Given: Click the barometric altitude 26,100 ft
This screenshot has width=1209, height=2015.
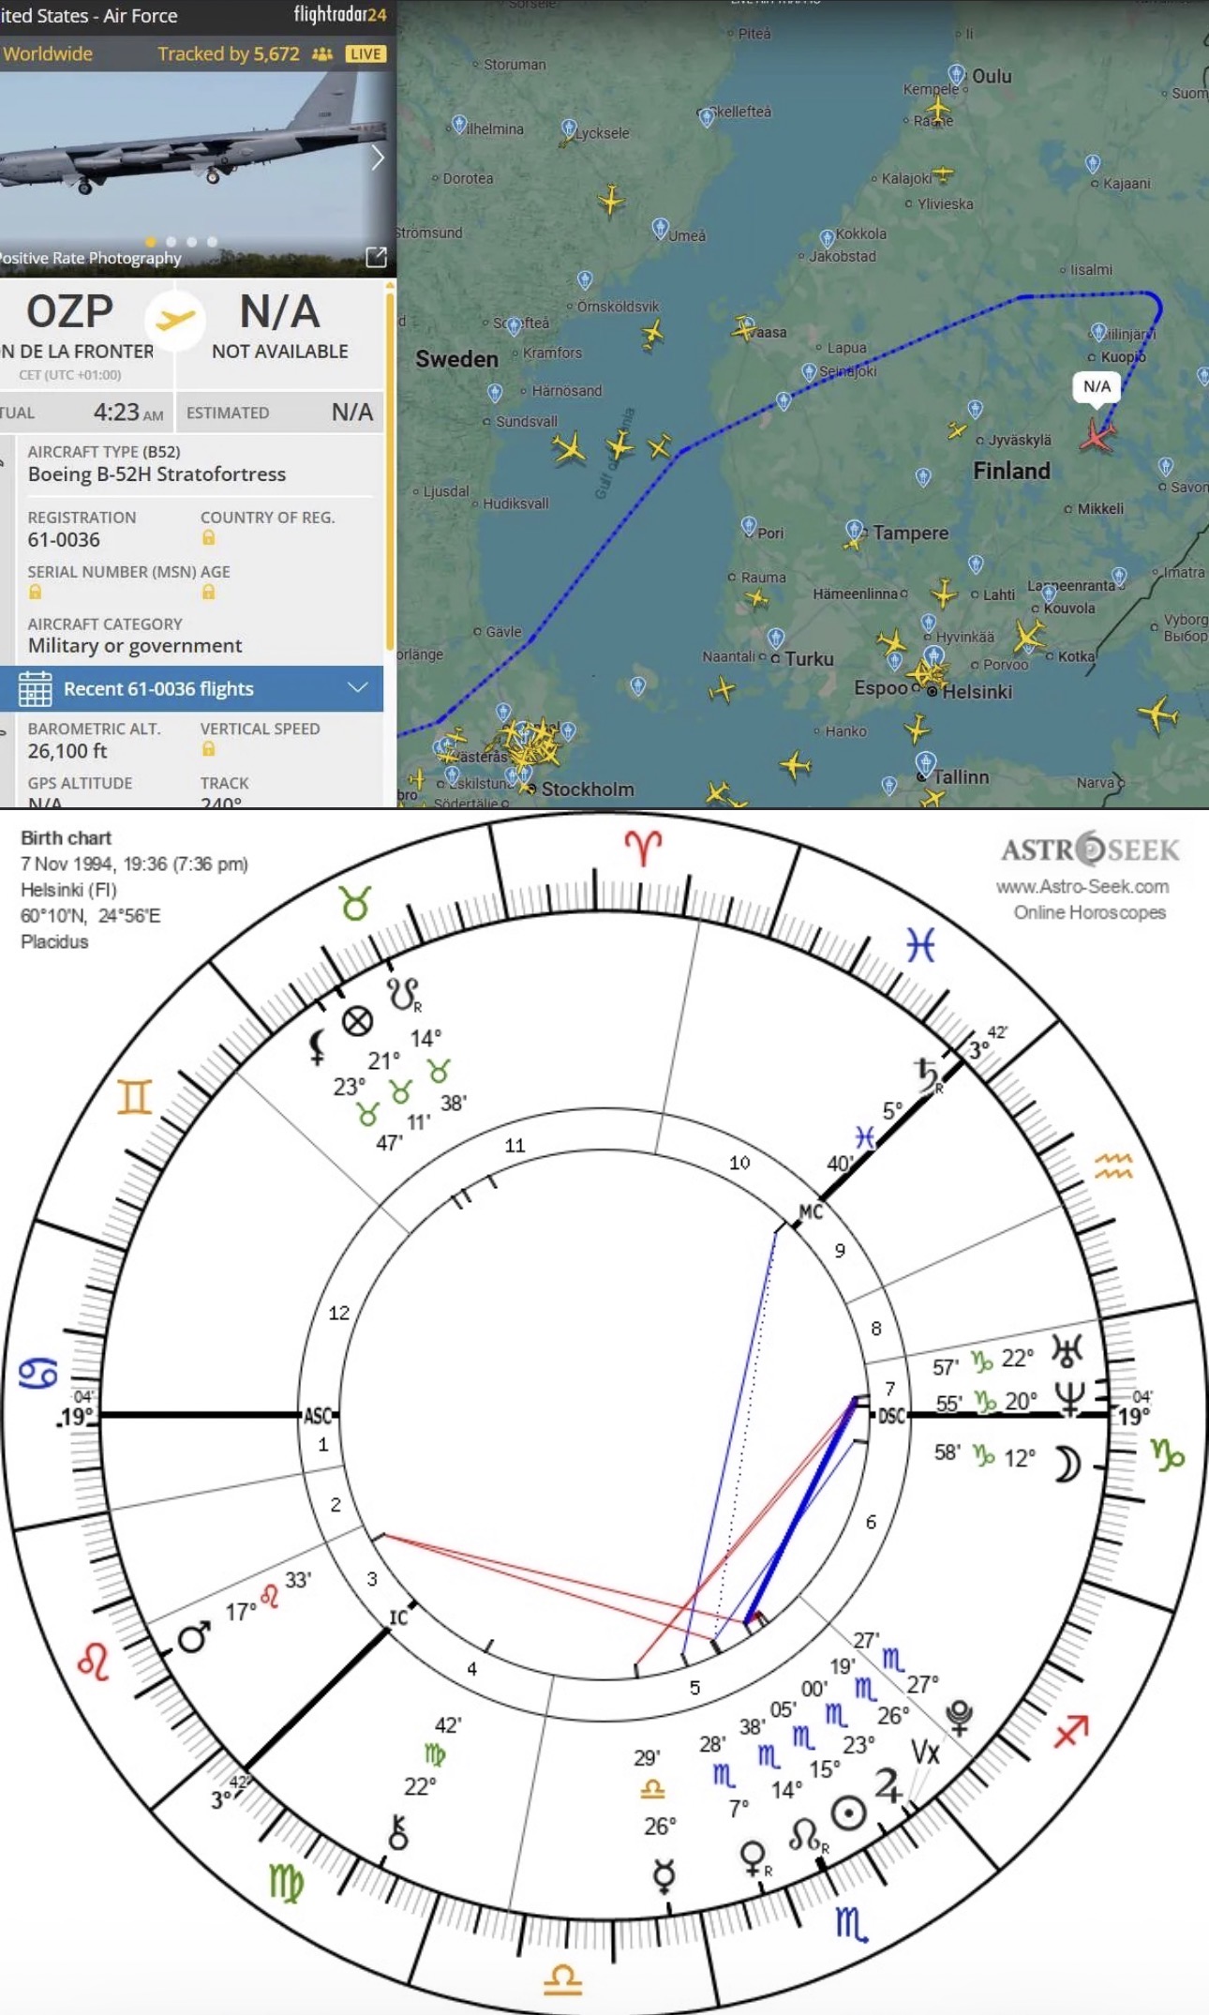Looking at the screenshot, I should [67, 751].
